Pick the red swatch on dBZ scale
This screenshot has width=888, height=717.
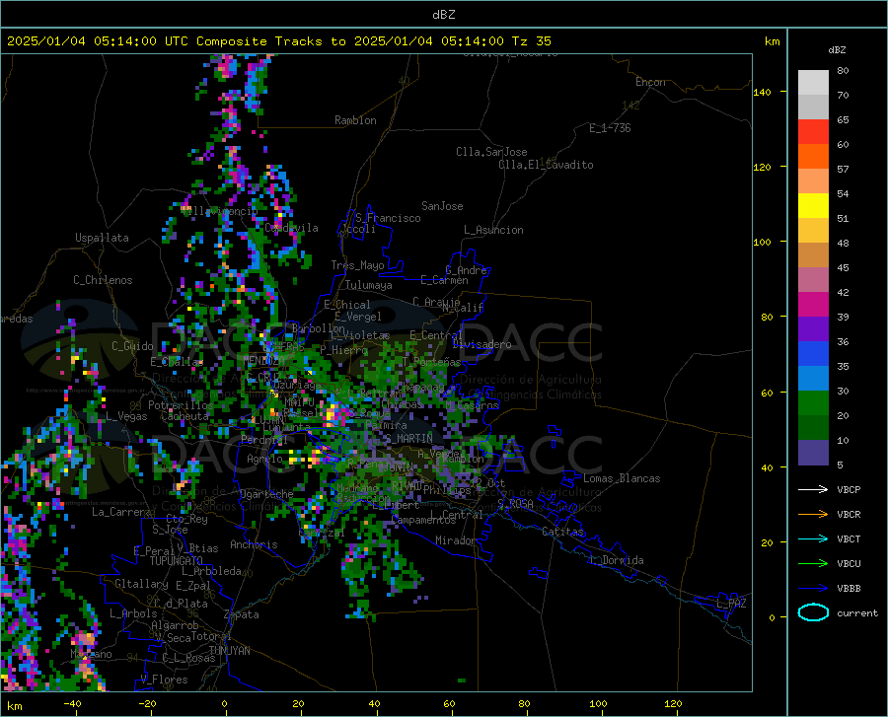[x=813, y=132]
